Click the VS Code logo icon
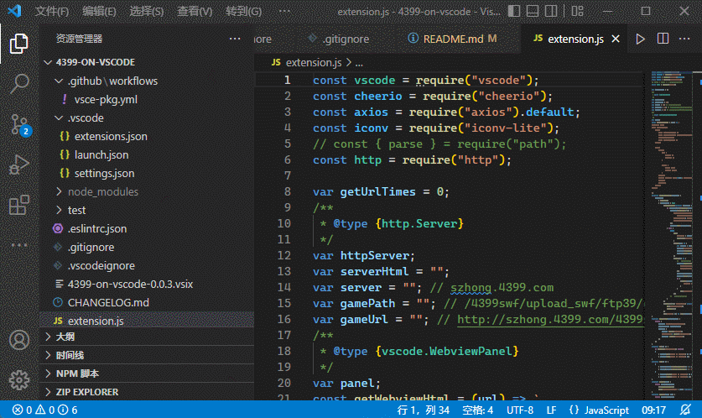 point(14,11)
